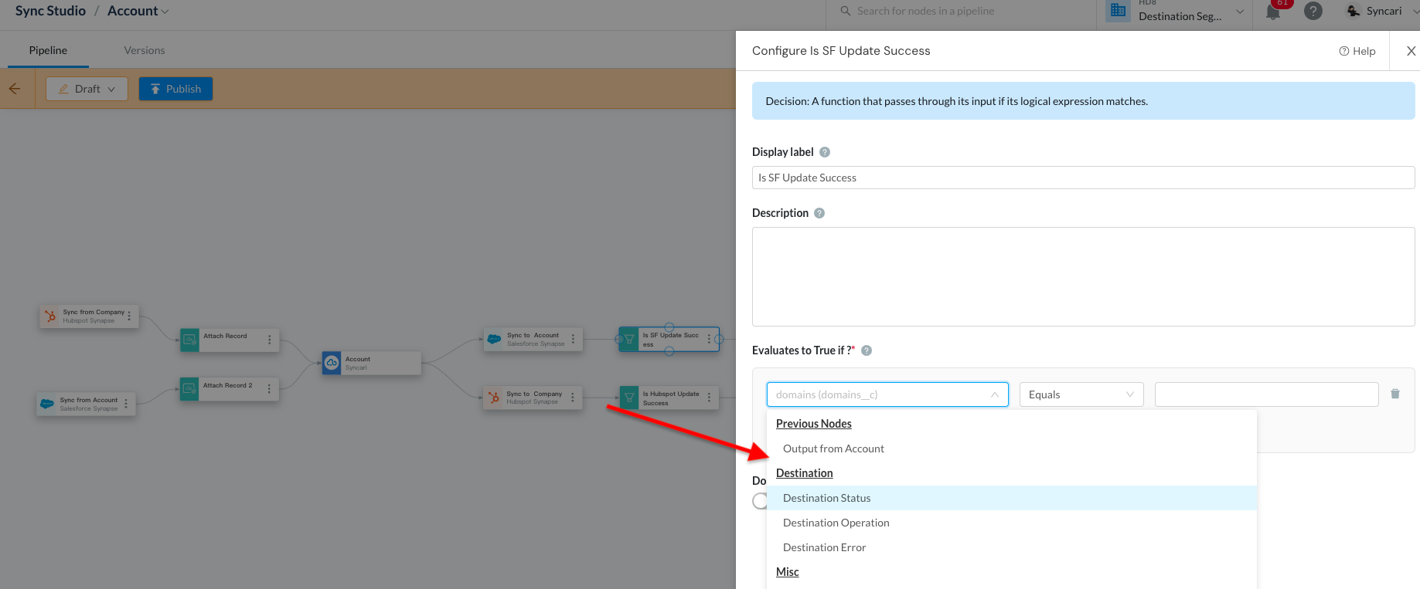
Task: Click the Salesforce icon on Sync to Account node
Action: pyautogui.click(x=494, y=339)
